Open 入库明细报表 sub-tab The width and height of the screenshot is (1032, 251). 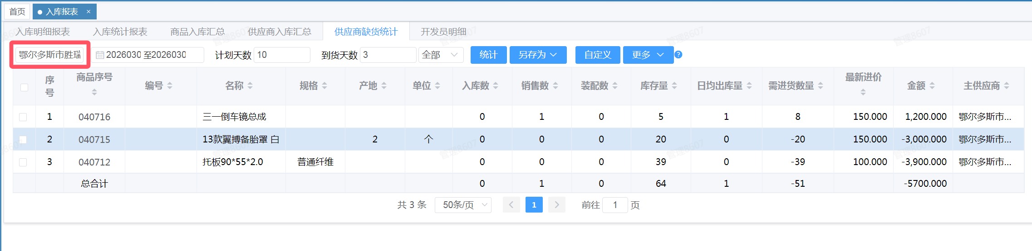click(x=43, y=32)
